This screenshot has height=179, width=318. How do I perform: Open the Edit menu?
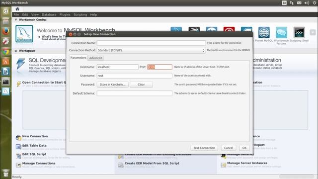coord(25,14)
